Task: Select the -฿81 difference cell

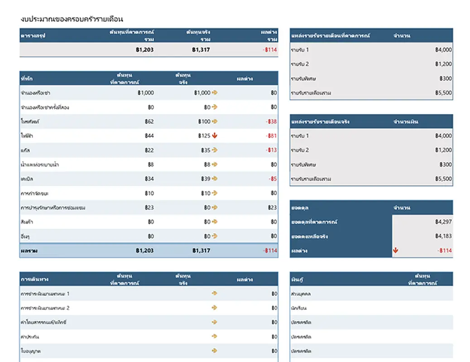Action: pos(272,136)
